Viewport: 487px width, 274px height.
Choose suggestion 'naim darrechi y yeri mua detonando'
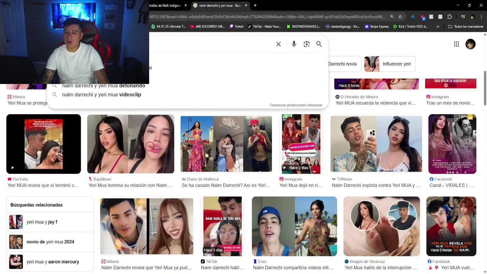click(103, 86)
